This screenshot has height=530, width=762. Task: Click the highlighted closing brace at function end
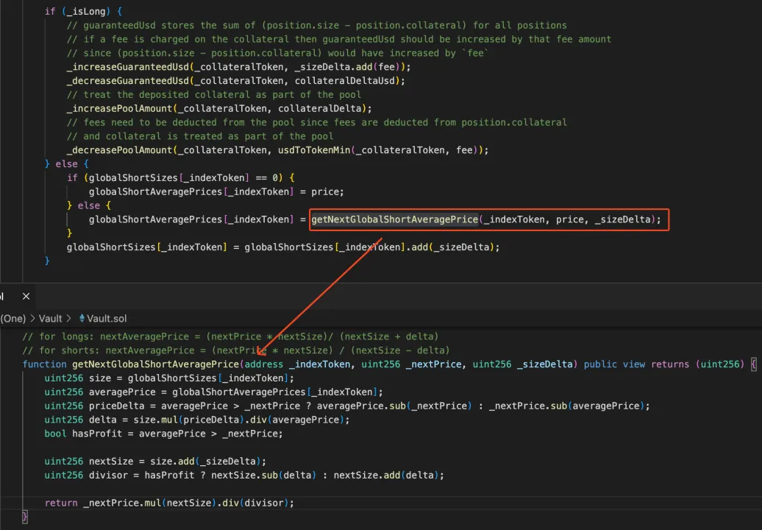25,517
